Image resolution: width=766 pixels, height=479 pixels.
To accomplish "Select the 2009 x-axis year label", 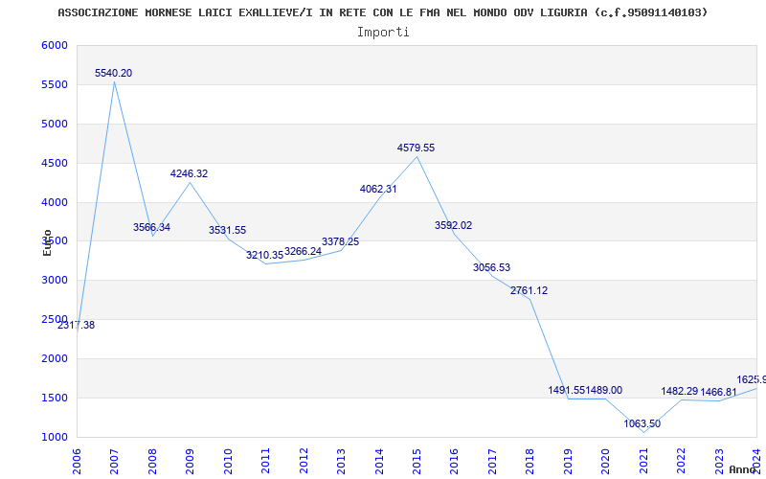I will pyautogui.click(x=190, y=460).
